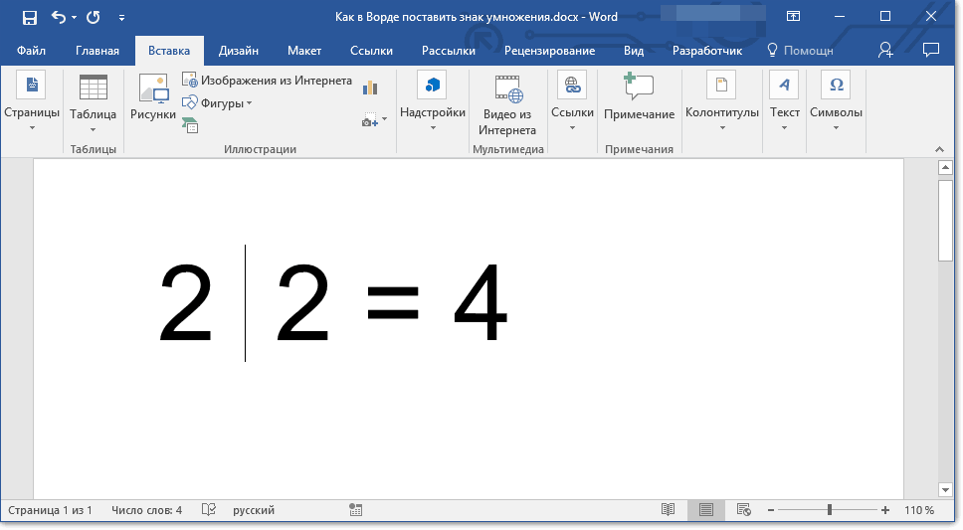The width and height of the screenshot is (963, 530).
Task: Click Изображения из Интернета online pictures
Action: 267,81
